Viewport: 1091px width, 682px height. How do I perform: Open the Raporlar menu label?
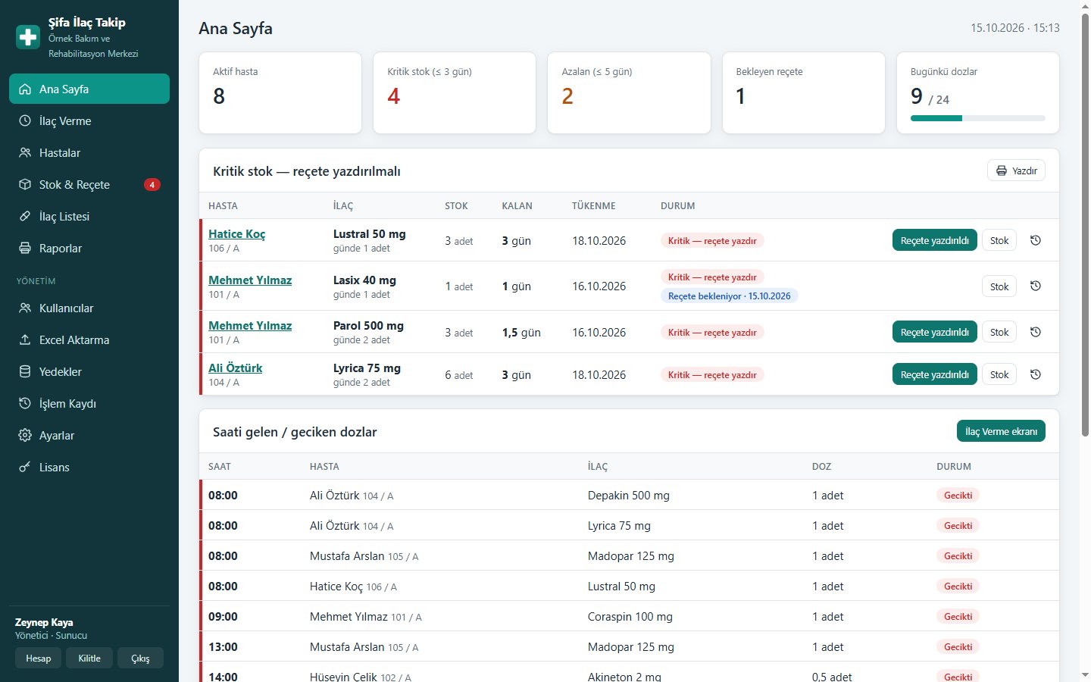(61, 248)
